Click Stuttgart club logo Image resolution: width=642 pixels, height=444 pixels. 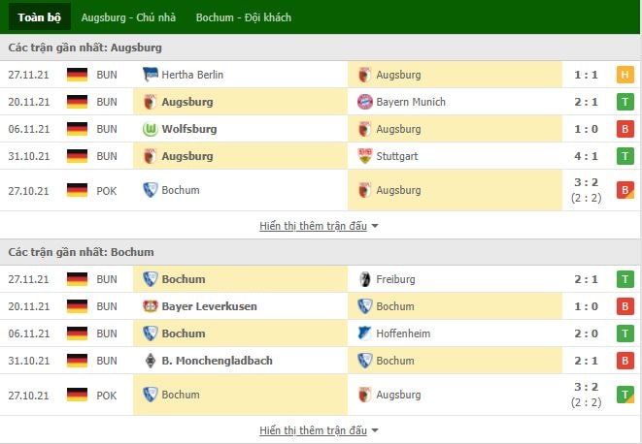pos(365,156)
